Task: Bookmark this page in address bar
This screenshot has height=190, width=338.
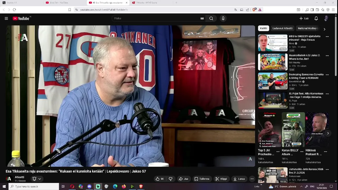Action: (x=69, y=10)
